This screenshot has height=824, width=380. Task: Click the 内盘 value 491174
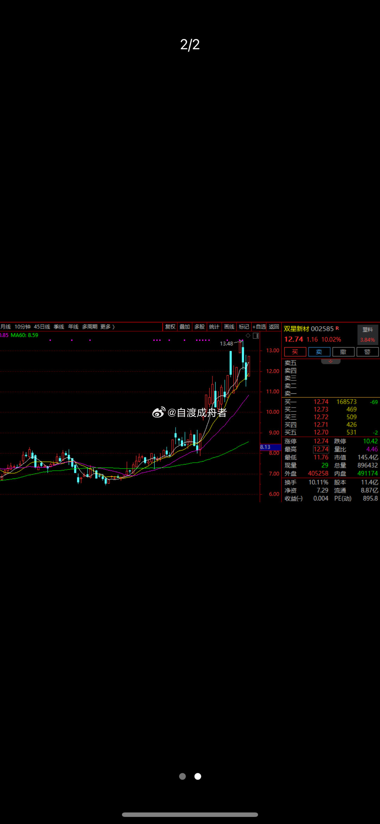[x=367, y=473]
